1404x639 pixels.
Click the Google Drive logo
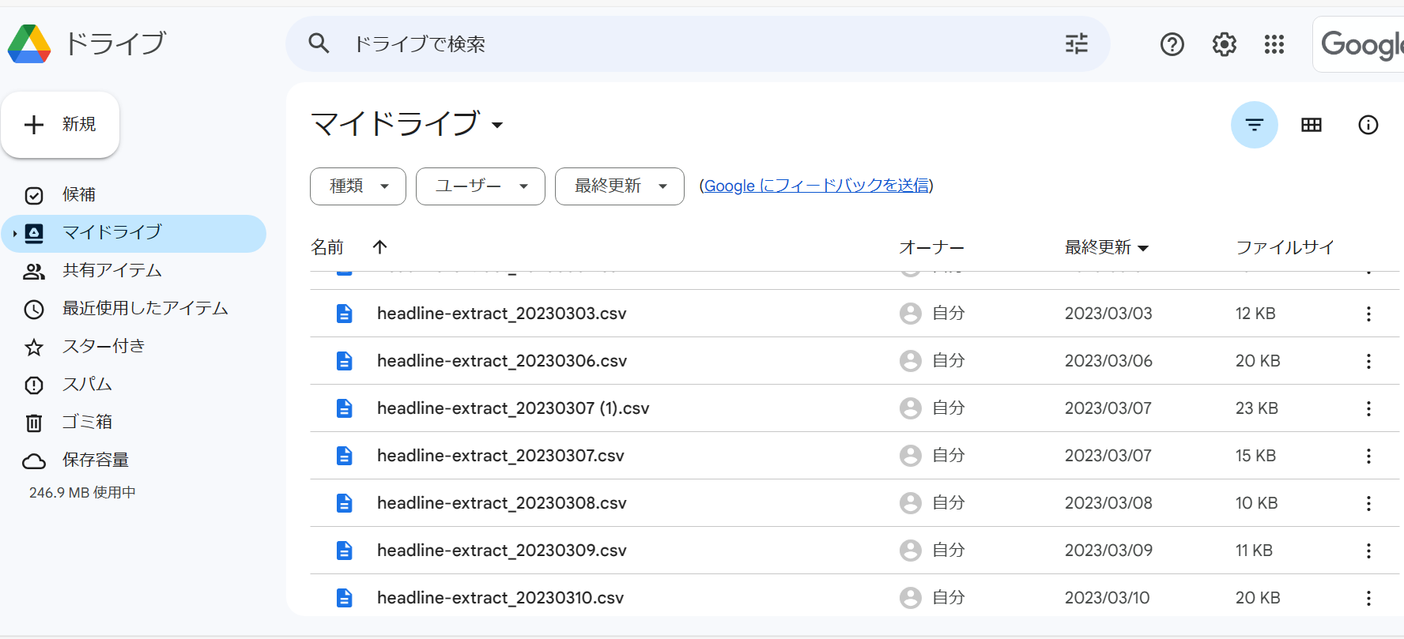point(30,44)
